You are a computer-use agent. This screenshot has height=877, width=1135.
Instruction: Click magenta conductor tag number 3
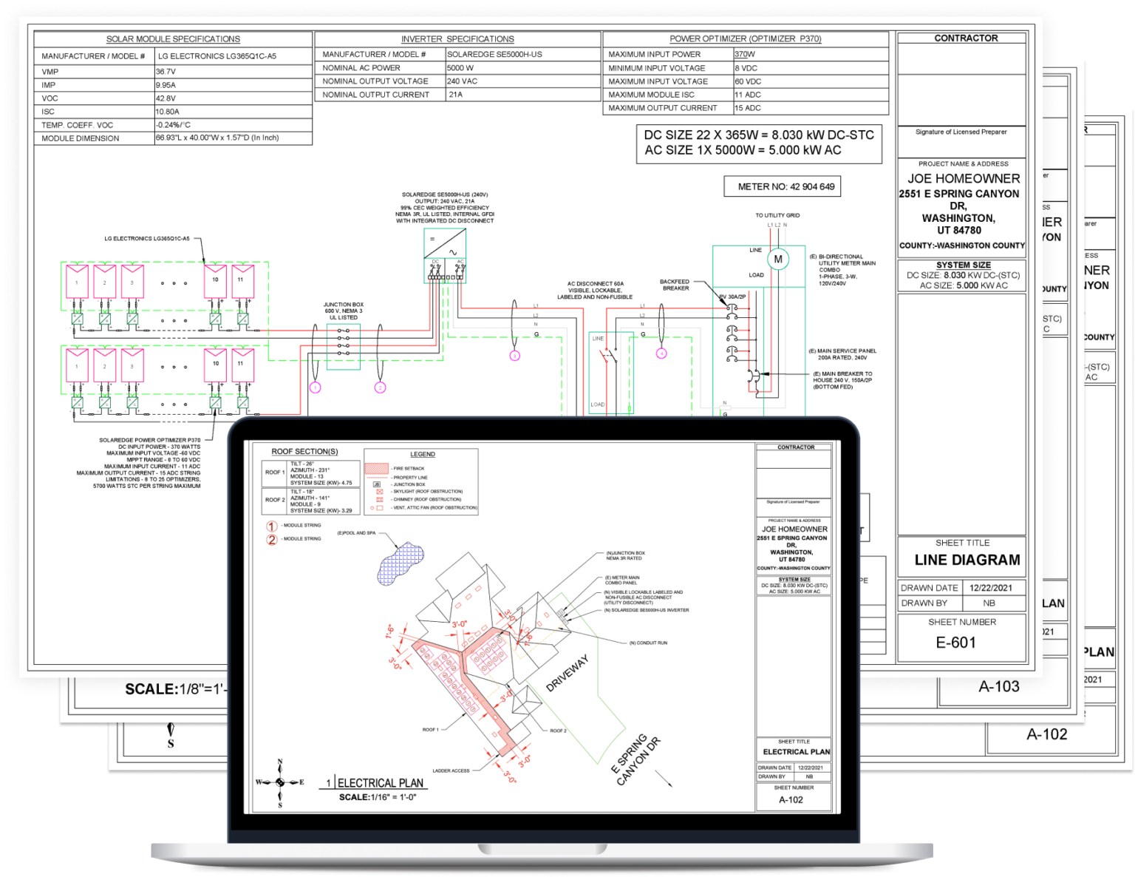pos(514,356)
